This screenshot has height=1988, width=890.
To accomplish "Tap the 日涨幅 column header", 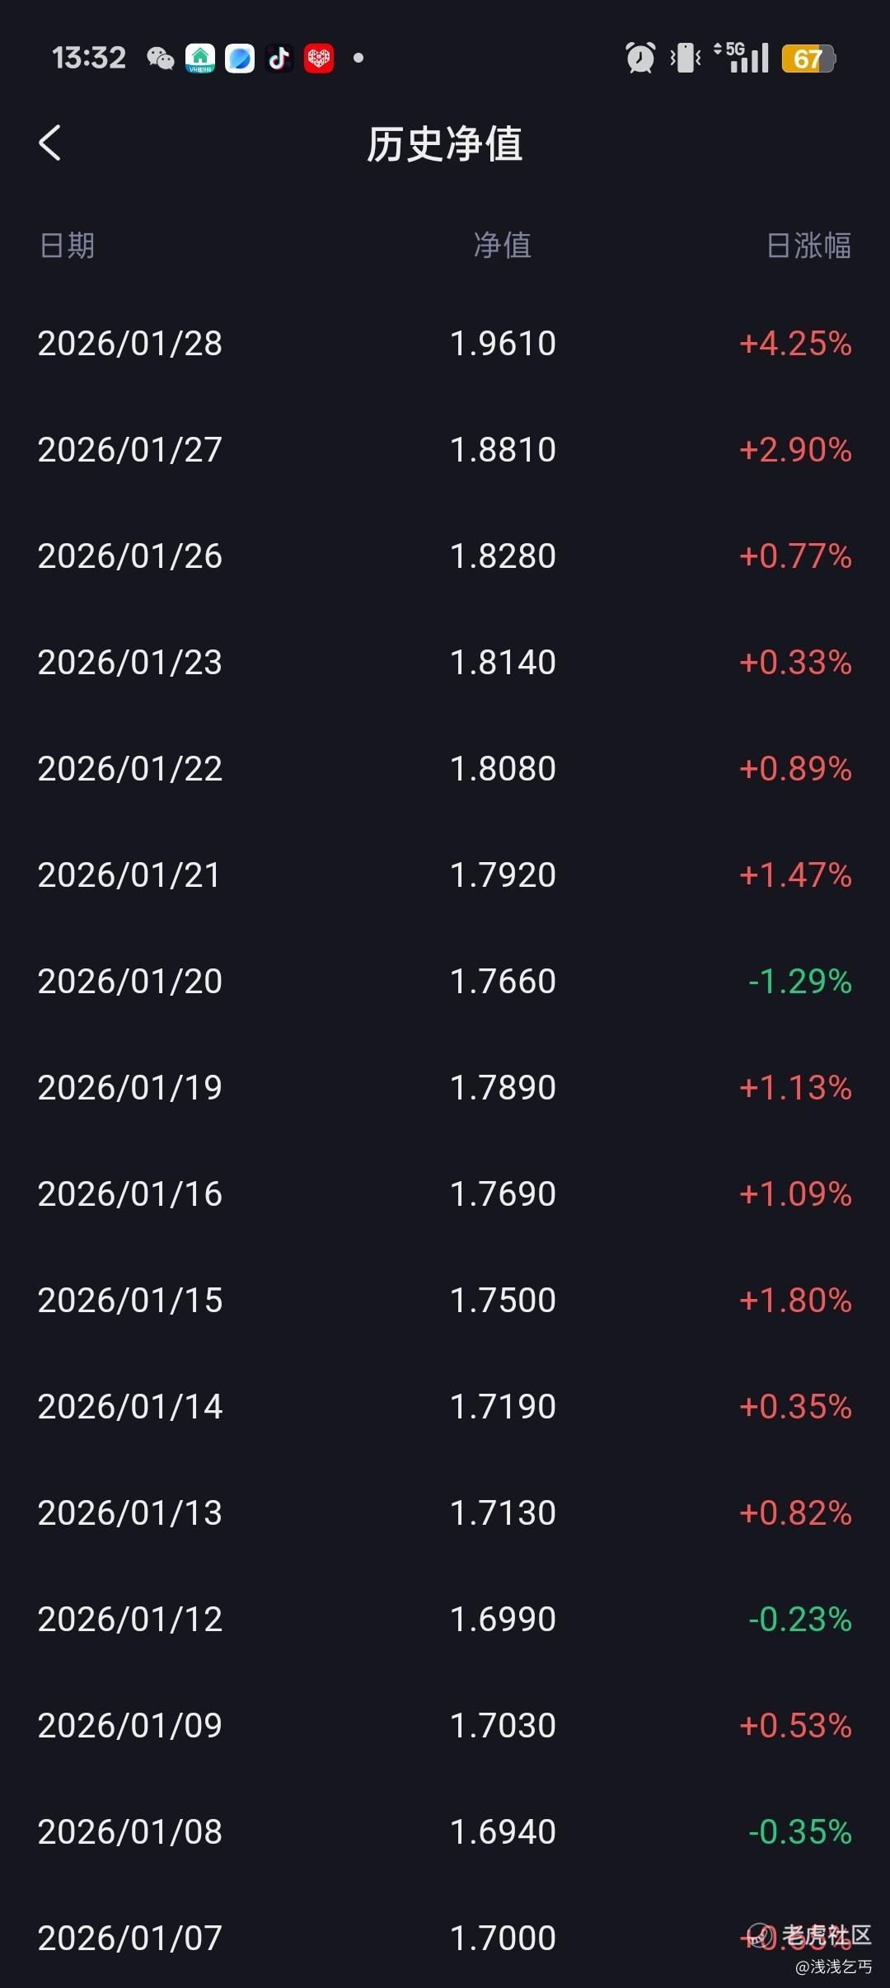I will click(808, 246).
